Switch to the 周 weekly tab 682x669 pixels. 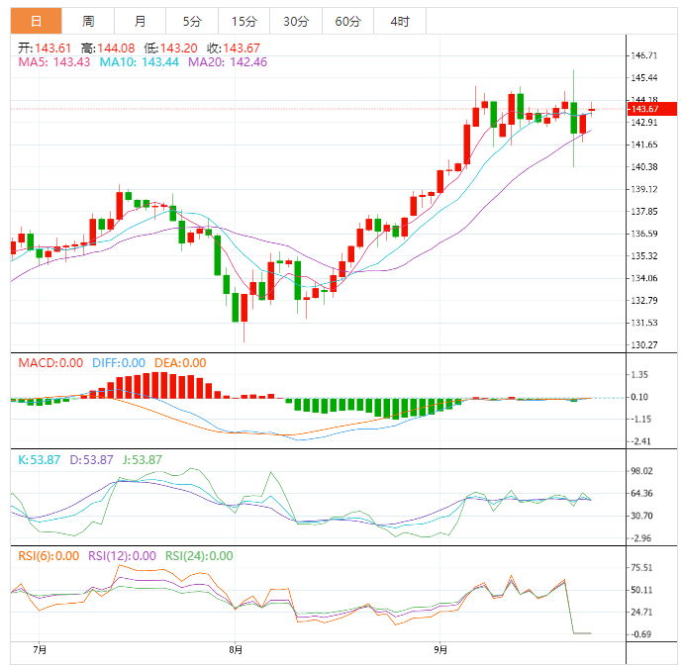point(88,21)
